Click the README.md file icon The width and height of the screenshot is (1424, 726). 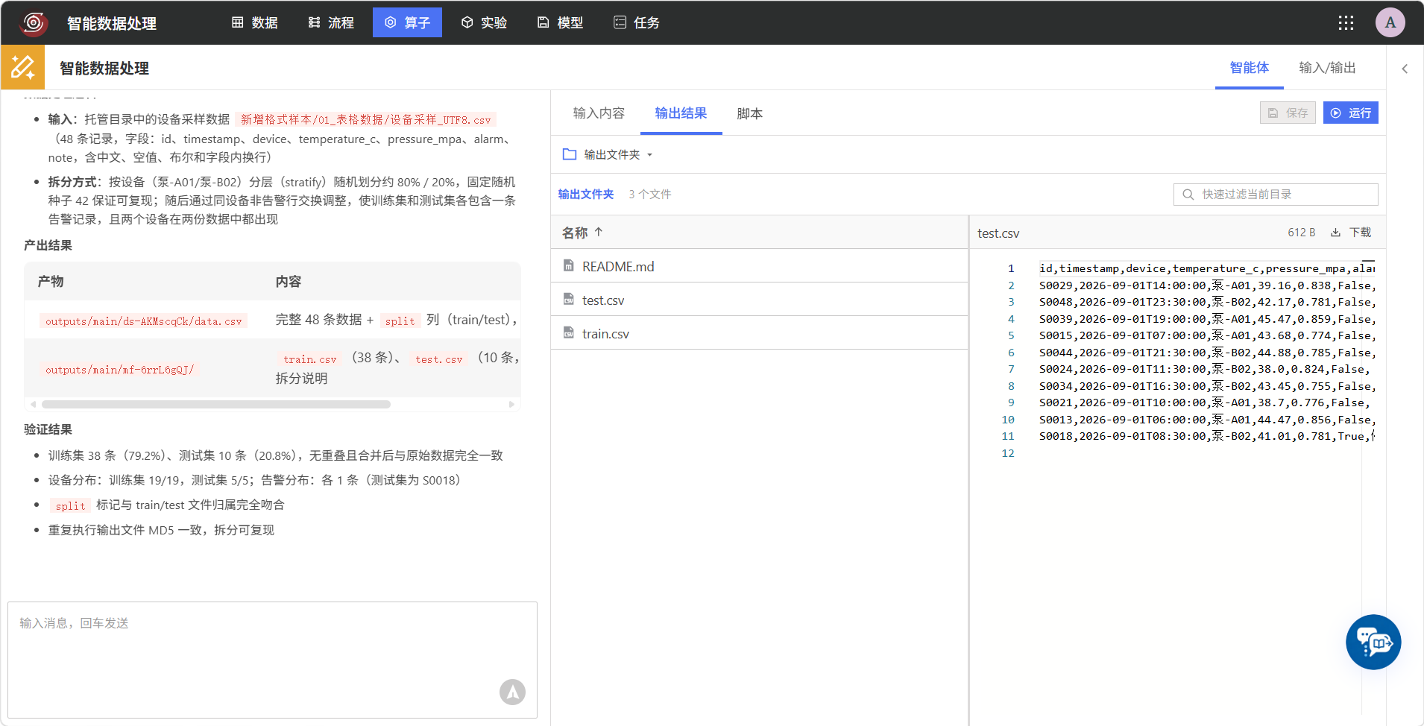click(x=569, y=265)
